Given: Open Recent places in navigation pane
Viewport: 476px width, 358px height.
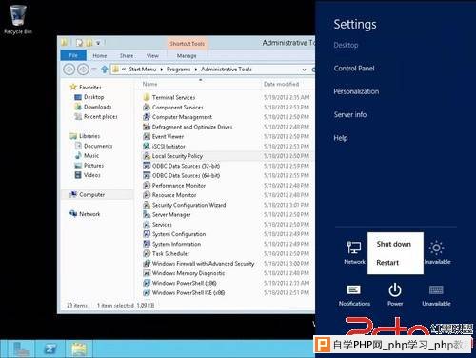Looking at the screenshot, I should pos(100,116).
